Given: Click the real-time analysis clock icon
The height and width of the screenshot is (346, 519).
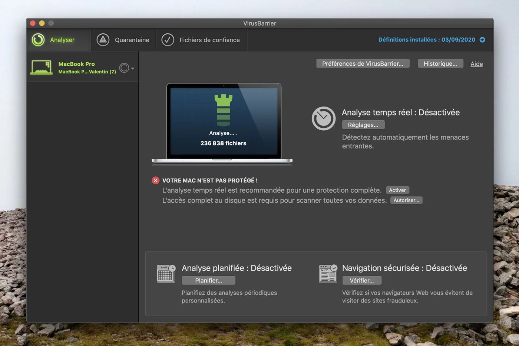Looking at the screenshot, I should (x=324, y=118).
